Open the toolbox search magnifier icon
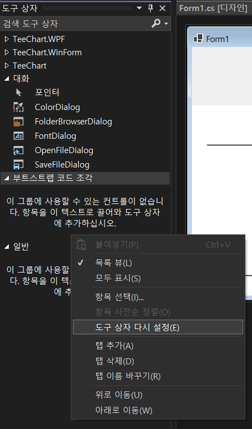The height and width of the screenshot is (429, 252). tap(156, 24)
